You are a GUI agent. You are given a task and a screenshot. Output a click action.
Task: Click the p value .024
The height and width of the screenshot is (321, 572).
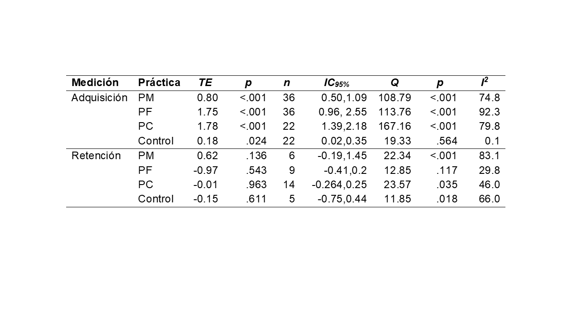point(257,141)
